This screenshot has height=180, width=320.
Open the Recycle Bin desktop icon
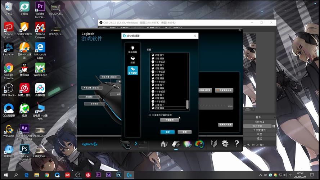[x=9, y=9]
